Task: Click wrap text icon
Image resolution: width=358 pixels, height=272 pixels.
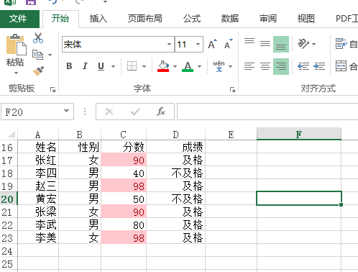Action: [x=341, y=44]
